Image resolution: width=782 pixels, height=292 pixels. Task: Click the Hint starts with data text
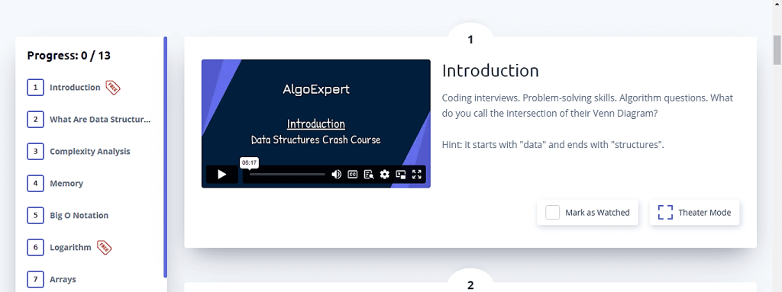click(x=553, y=145)
